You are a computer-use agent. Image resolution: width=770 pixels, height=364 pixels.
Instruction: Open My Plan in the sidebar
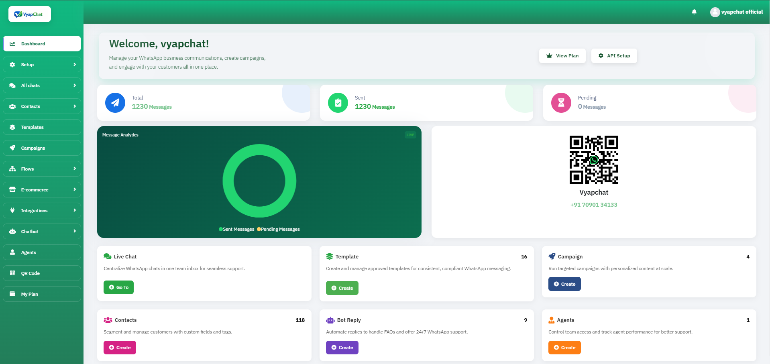[42, 294]
